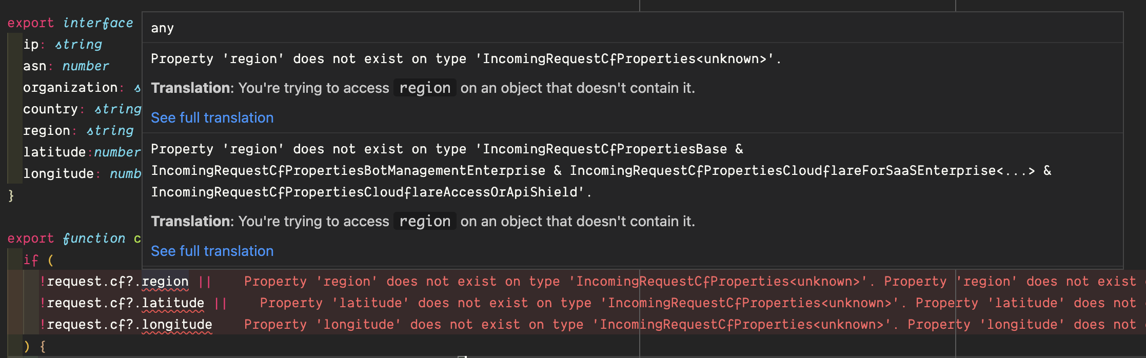
Task: Click 'See full translation' under the second error message
Action: [x=212, y=251]
